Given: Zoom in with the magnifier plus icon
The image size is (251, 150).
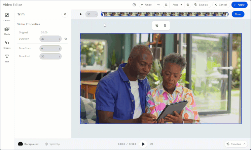Looking at the screenshot, I should tap(188, 5).
